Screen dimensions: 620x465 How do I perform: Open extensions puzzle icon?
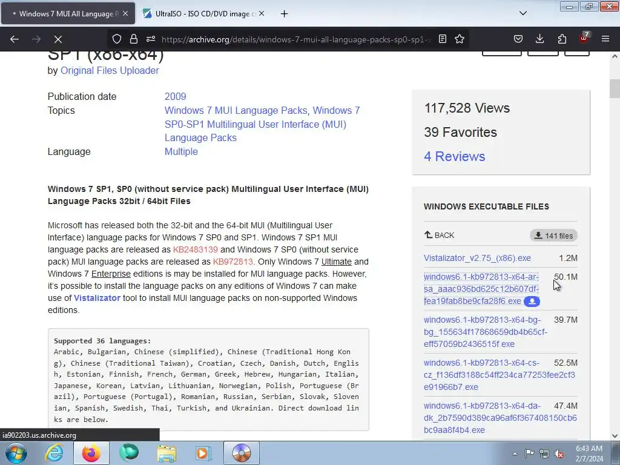pos(562,39)
